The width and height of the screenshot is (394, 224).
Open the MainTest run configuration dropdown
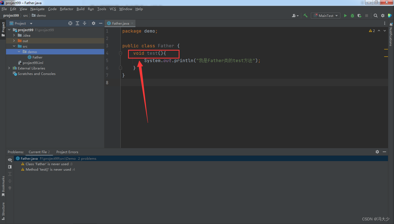tap(326, 16)
